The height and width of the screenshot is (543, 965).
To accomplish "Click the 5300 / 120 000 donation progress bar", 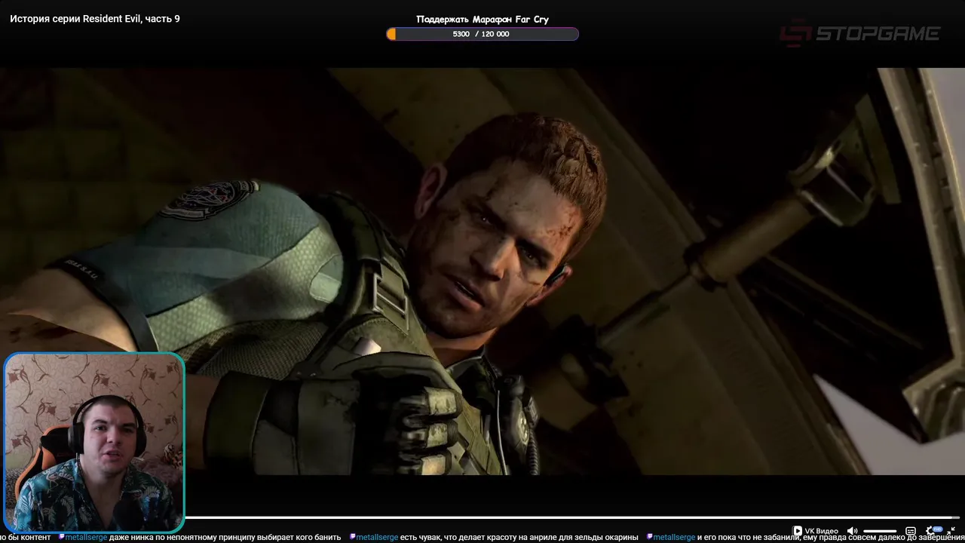I will (482, 34).
